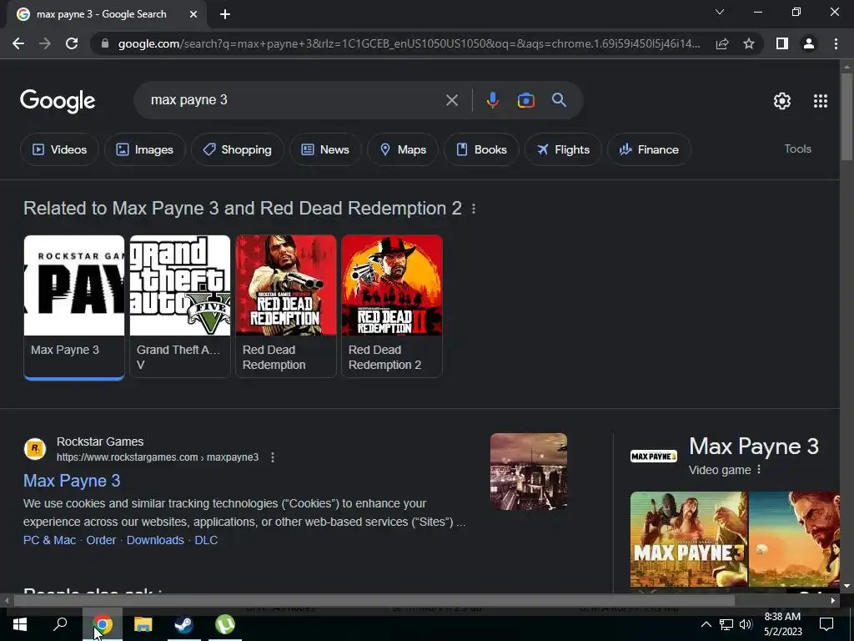Open more options for Rockstar result
The width and height of the screenshot is (854, 641).
click(x=273, y=457)
